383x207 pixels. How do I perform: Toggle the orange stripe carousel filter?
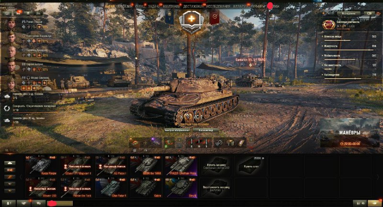click(x=10, y=177)
